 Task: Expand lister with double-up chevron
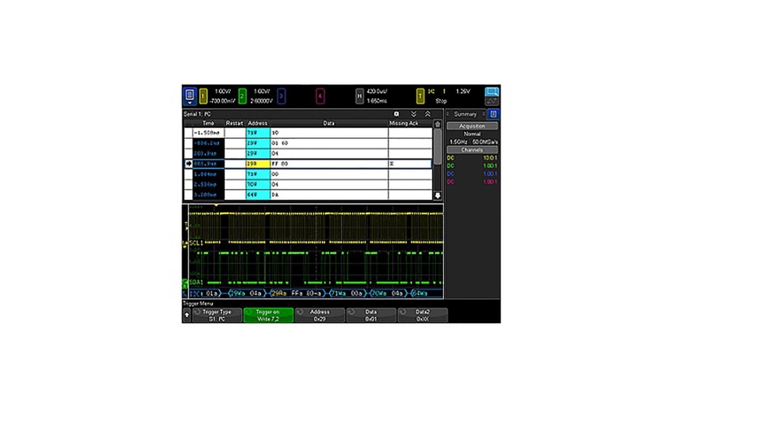pos(428,114)
